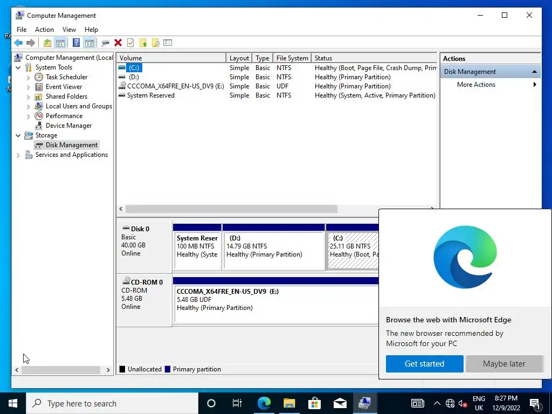Viewport: 552px width, 414px height.
Task: Sort by the Type column header
Action: click(x=263, y=58)
